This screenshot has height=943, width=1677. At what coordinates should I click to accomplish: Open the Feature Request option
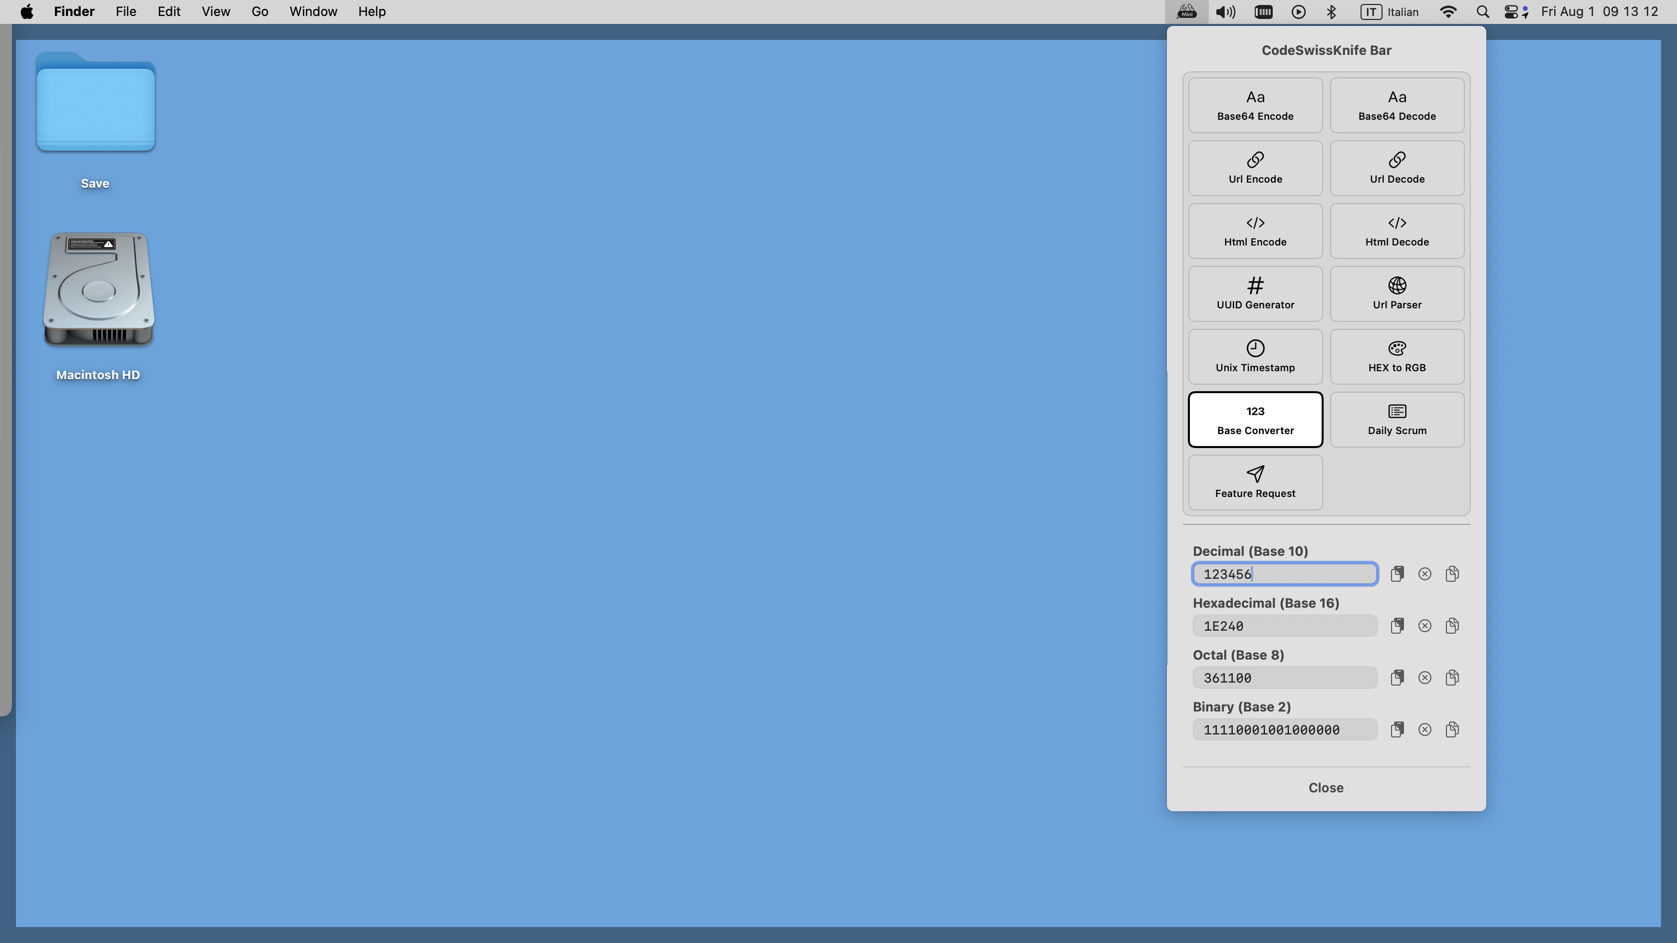1254,482
